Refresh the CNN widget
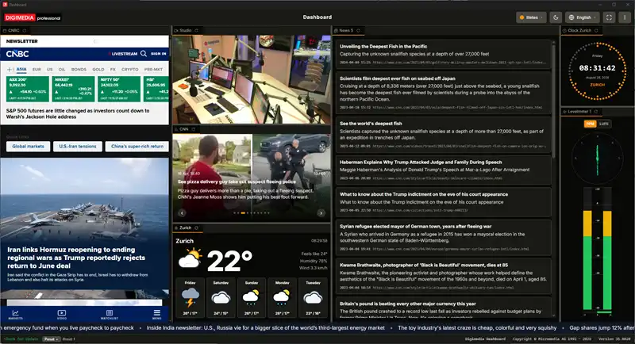The image size is (635, 344). [x=194, y=129]
